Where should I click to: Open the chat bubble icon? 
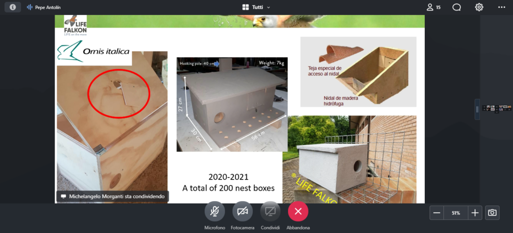[x=457, y=7]
